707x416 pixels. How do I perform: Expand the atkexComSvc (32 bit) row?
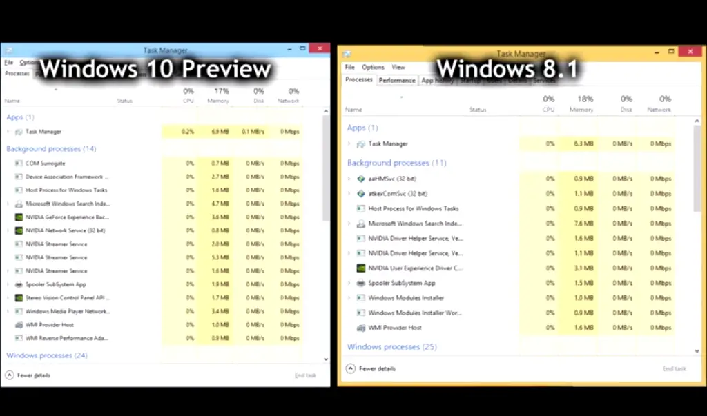(349, 194)
